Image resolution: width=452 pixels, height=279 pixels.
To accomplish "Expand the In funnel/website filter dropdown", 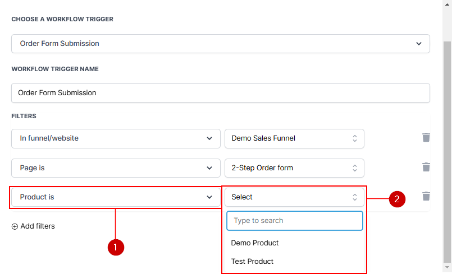I will tap(115, 138).
